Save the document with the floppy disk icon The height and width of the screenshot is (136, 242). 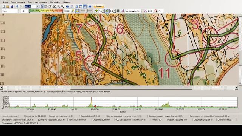12,6
